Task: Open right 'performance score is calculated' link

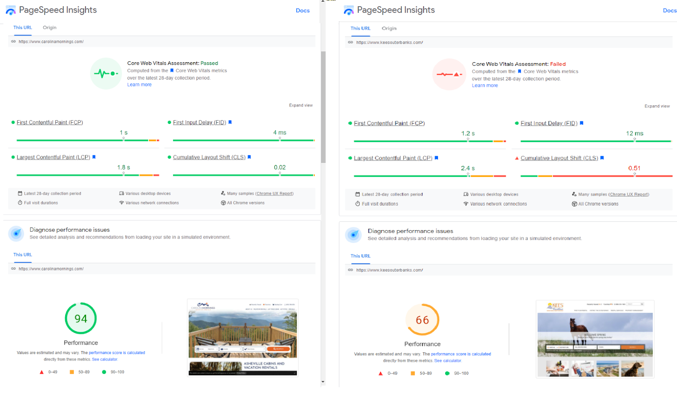Action: click(461, 354)
